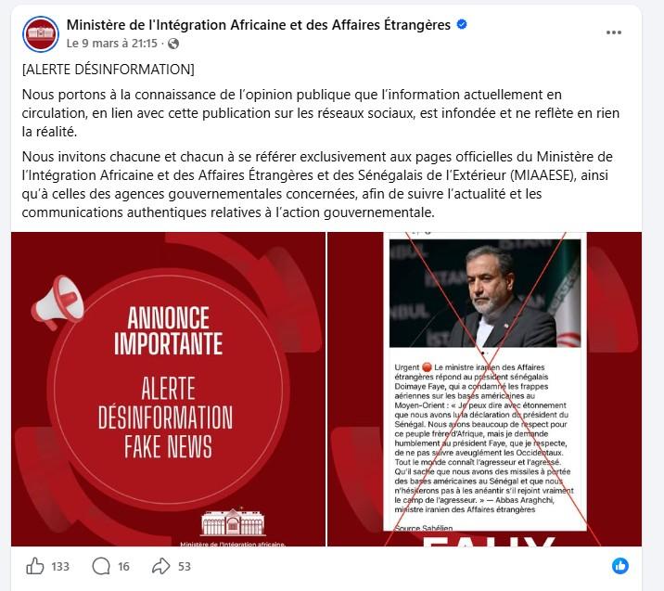Open the Ministère de l'Intégration Africaine page name
The image size is (664, 591).
pos(259,25)
